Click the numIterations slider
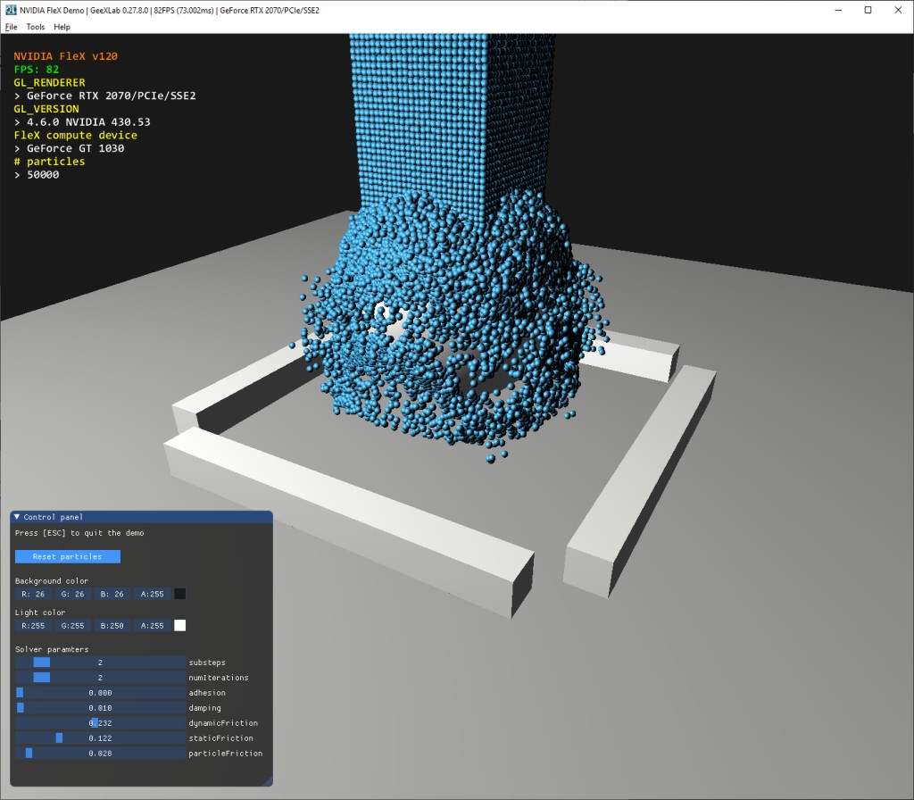Image resolution: width=914 pixels, height=800 pixels. pos(100,678)
